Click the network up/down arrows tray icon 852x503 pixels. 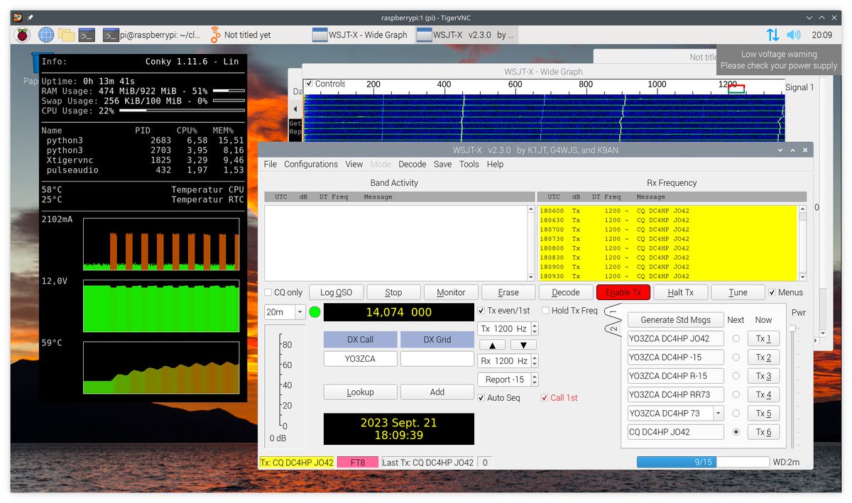tap(773, 35)
